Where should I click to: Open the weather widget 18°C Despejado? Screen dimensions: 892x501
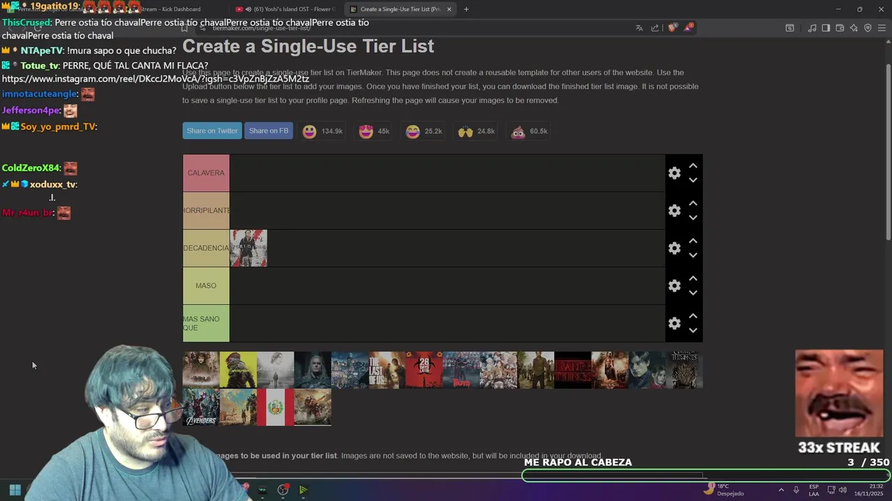[x=723, y=490]
